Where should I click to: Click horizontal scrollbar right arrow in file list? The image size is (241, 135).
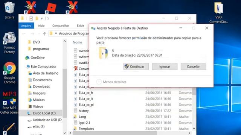pos(189,133)
